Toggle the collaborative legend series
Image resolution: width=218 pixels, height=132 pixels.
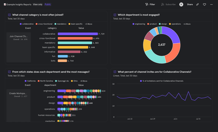pos(27,24)
